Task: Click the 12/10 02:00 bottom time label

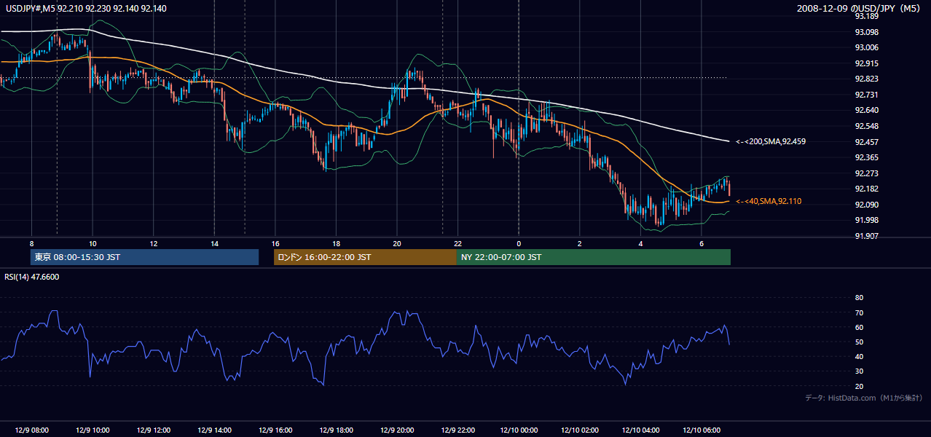Action: [579, 430]
